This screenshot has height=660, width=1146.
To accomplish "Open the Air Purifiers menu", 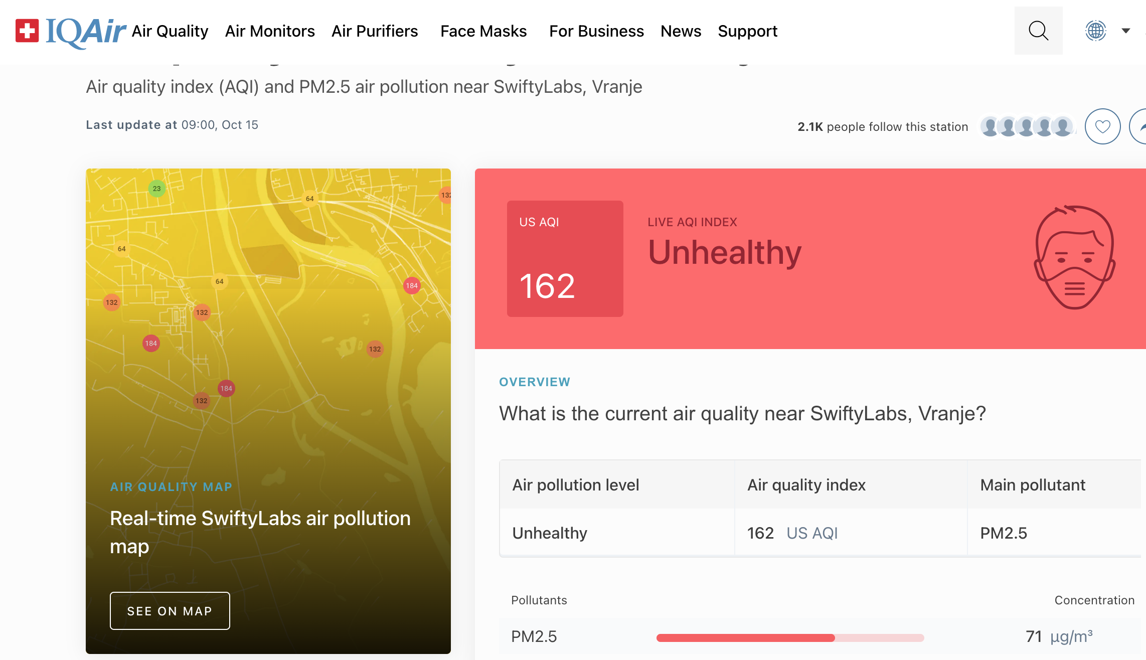I will (x=375, y=32).
